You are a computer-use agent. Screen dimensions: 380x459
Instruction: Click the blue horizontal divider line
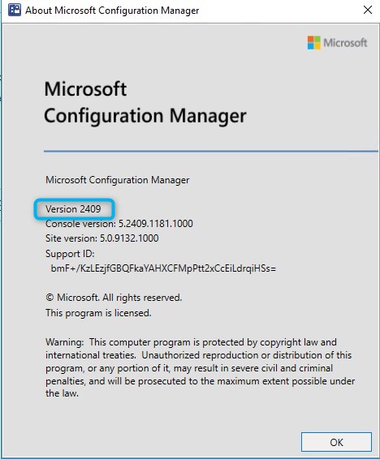click(x=211, y=151)
